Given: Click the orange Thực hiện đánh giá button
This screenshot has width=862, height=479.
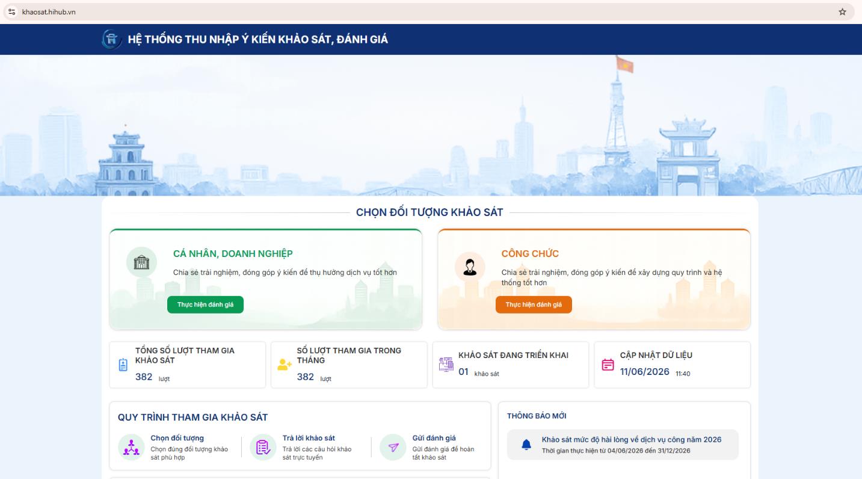Looking at the screenshot, I should tap(534, 304).
